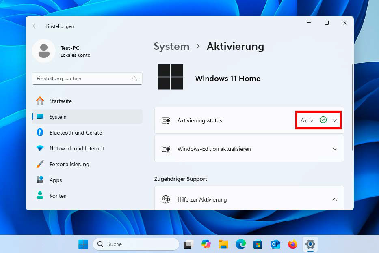Maximize the Einstellungen window

pos(327,23)
